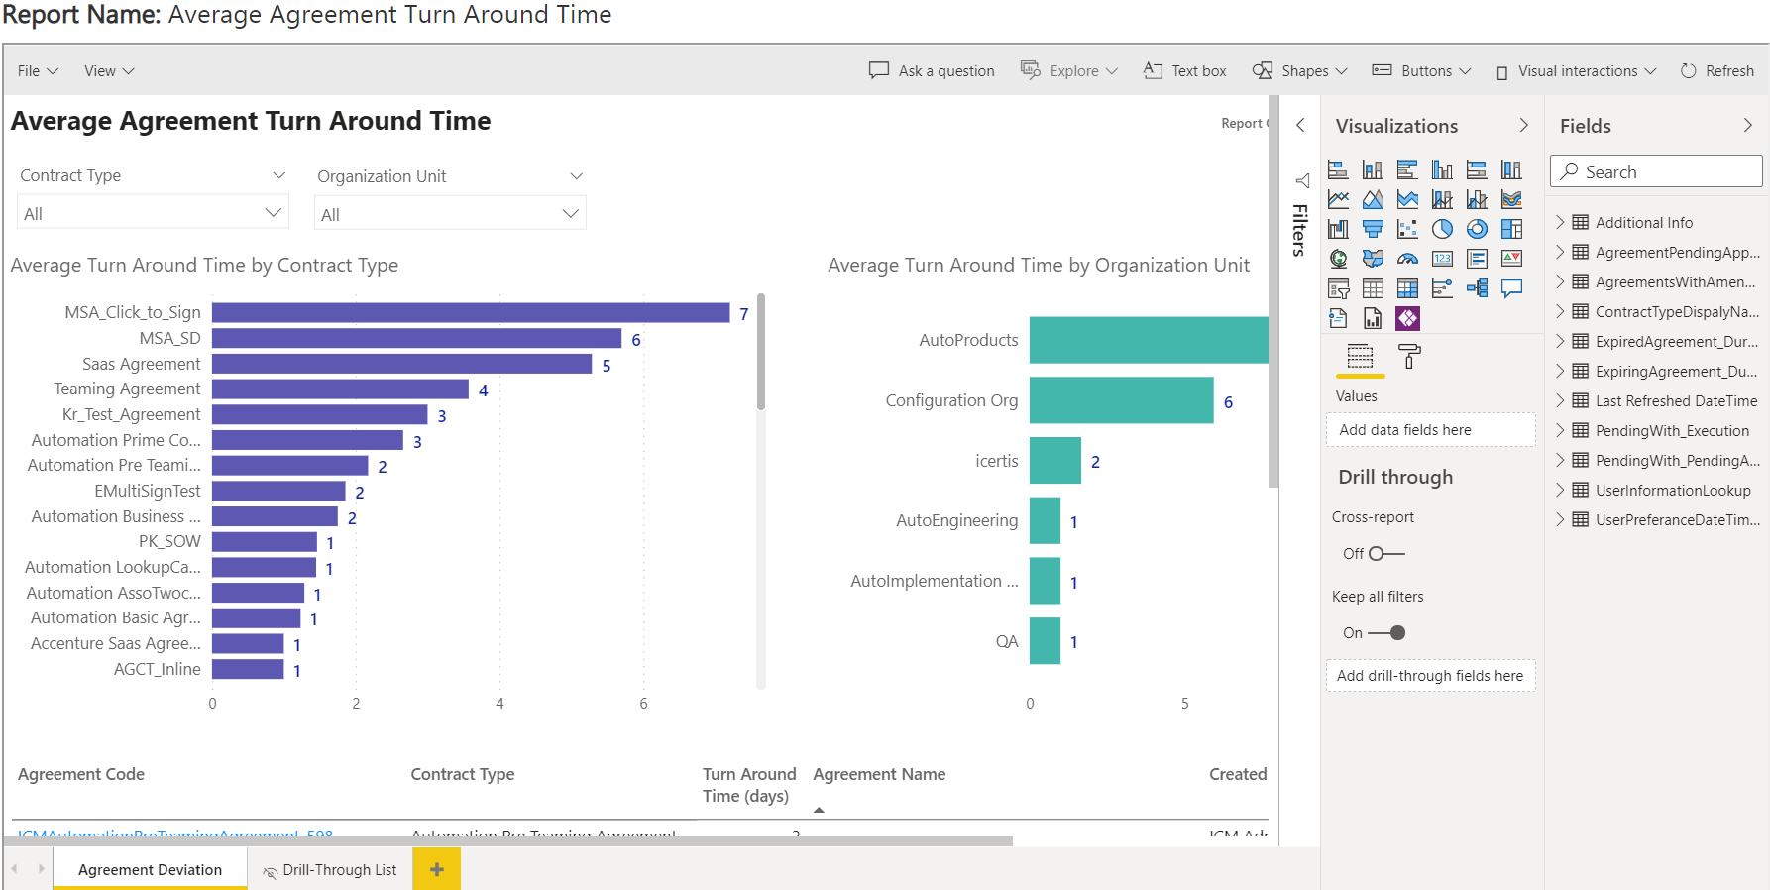Select the pie chart visualization icon

[x=1442, y=229]
